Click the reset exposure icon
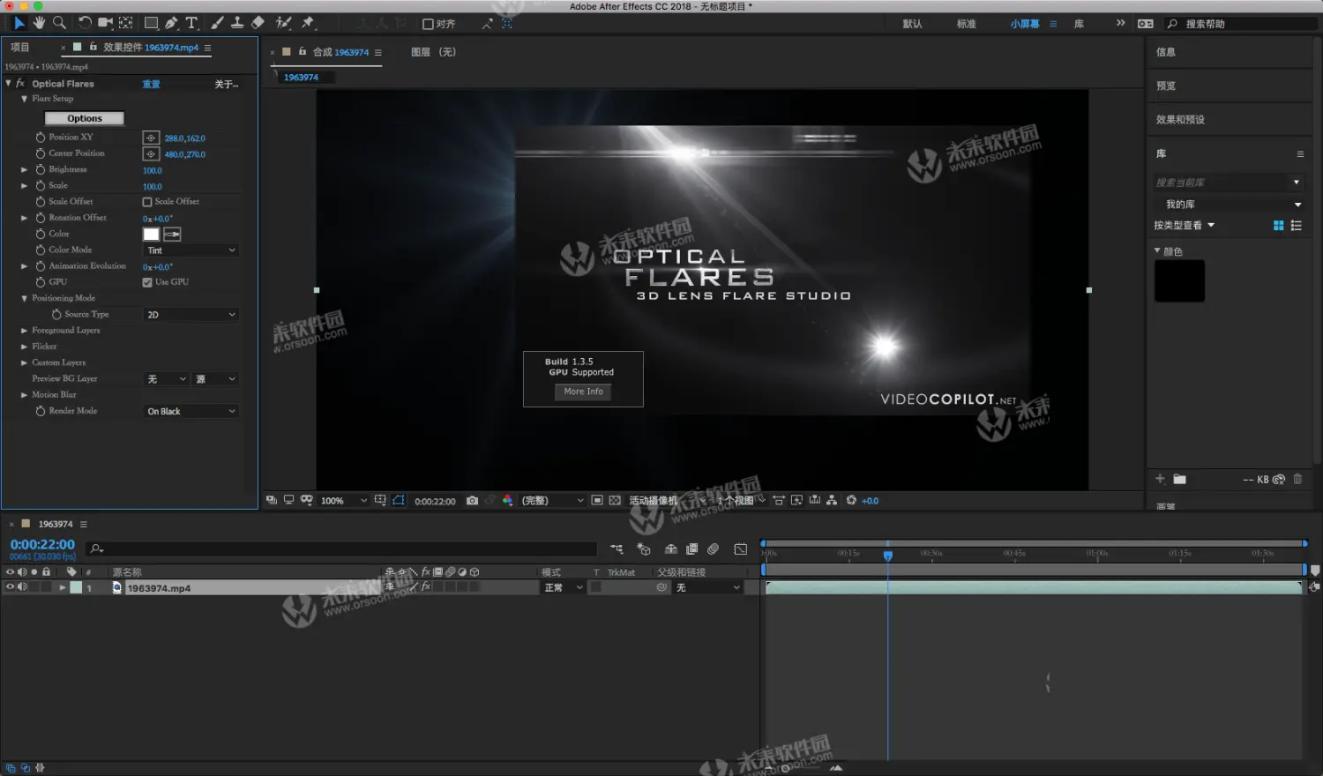The height and width of the screenshot is (776, 1323). (x=851, y=501)
